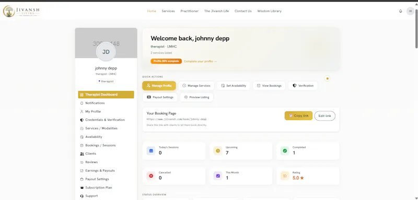Image resolution: width=418 pixels, height=200 pixels.
Task: Go to the Home nav item
Action: click(x=152, y=11)
